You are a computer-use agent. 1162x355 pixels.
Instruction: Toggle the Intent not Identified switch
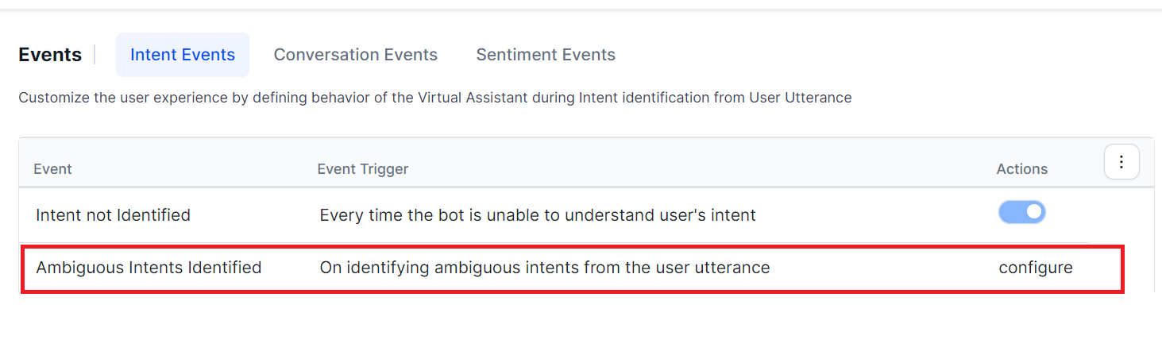pos(1021,212)
